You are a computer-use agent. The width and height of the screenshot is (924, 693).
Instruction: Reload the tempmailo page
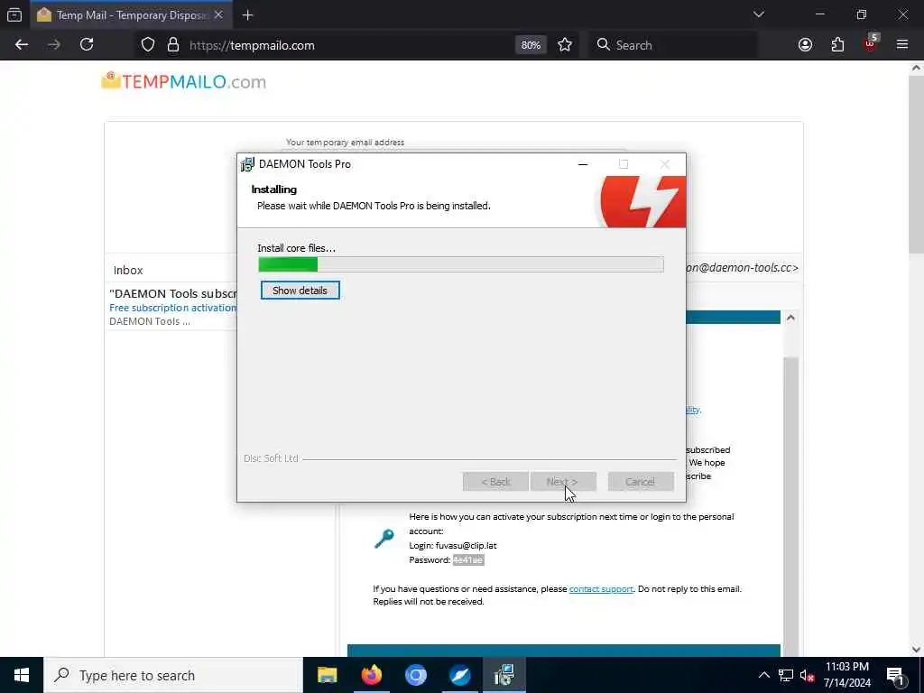[87, 45]
